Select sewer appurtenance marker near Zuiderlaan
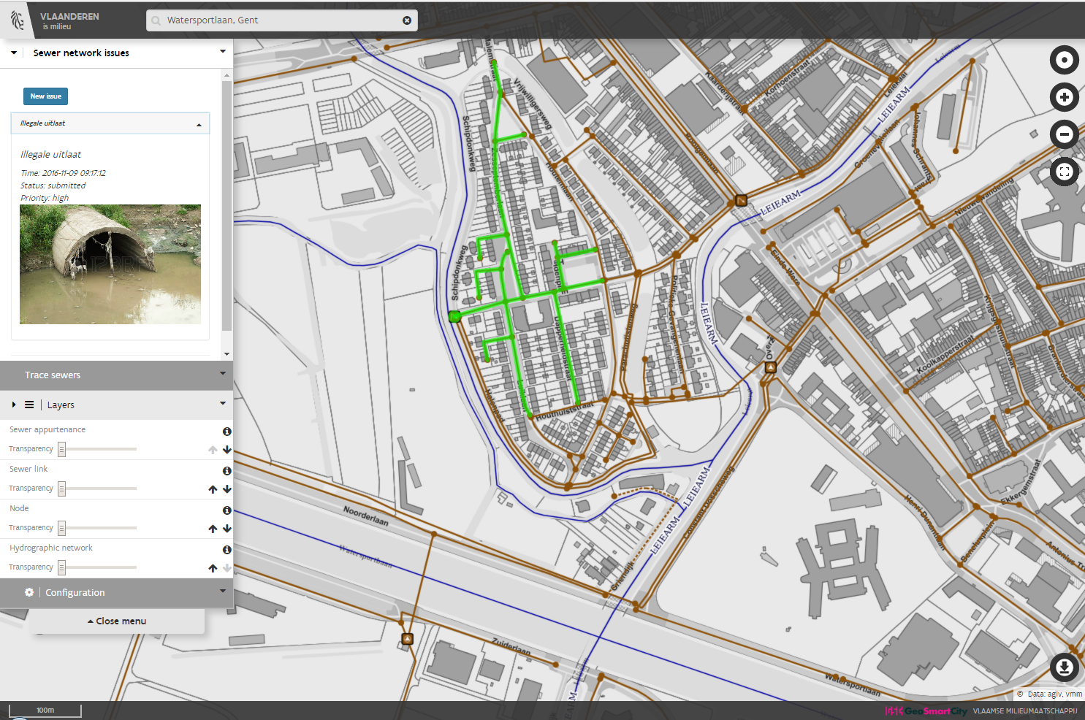Image resolution: width=1085 pixels, height=720 pixels. click(408, 639)
